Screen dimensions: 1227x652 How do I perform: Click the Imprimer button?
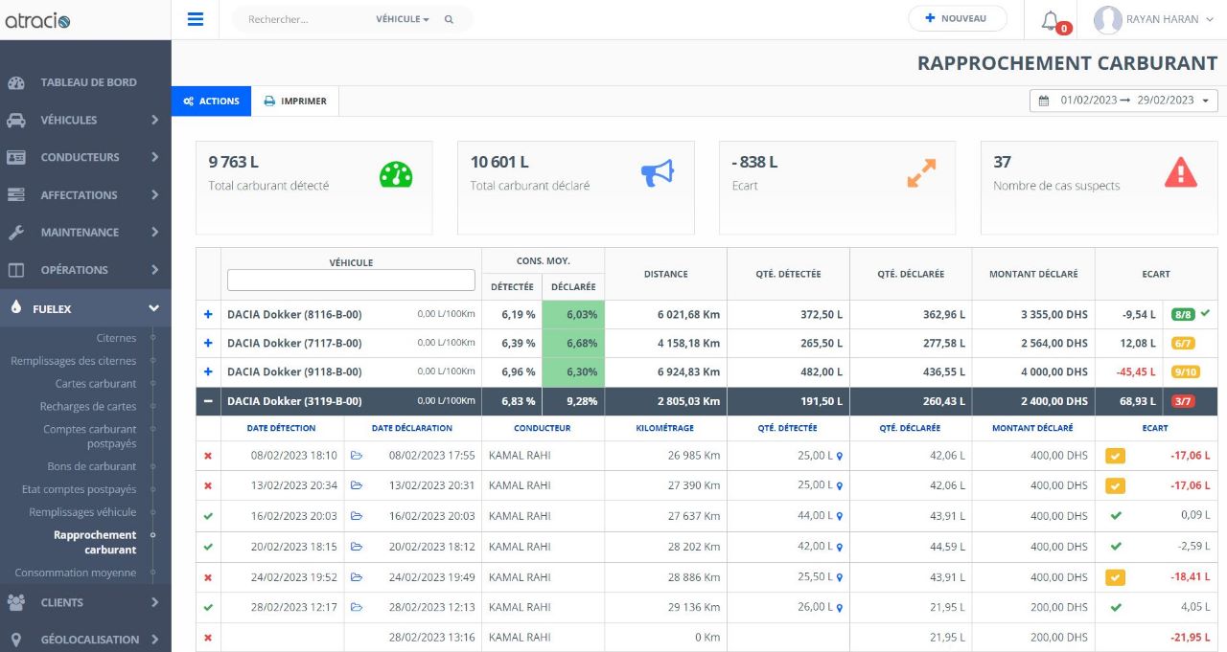pos(295,101)
